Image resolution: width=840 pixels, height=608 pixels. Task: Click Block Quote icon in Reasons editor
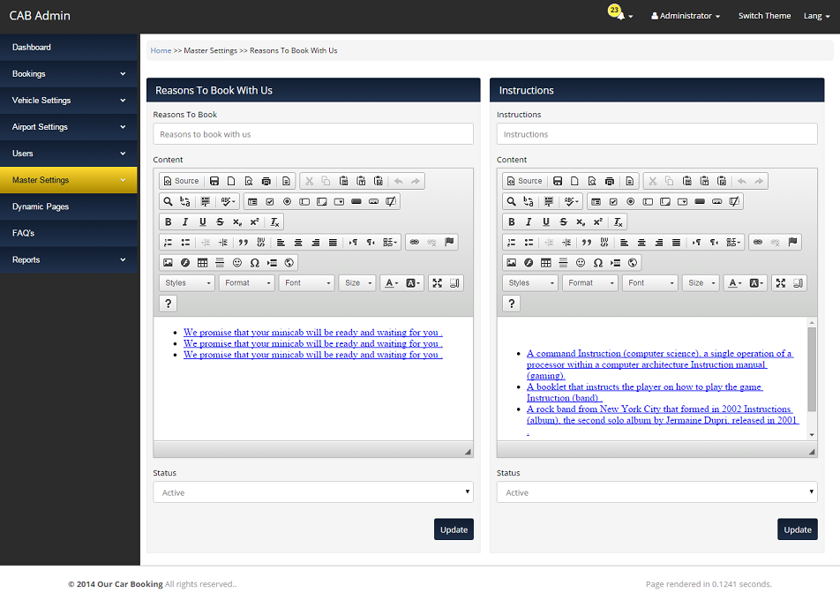click(244, 242)
